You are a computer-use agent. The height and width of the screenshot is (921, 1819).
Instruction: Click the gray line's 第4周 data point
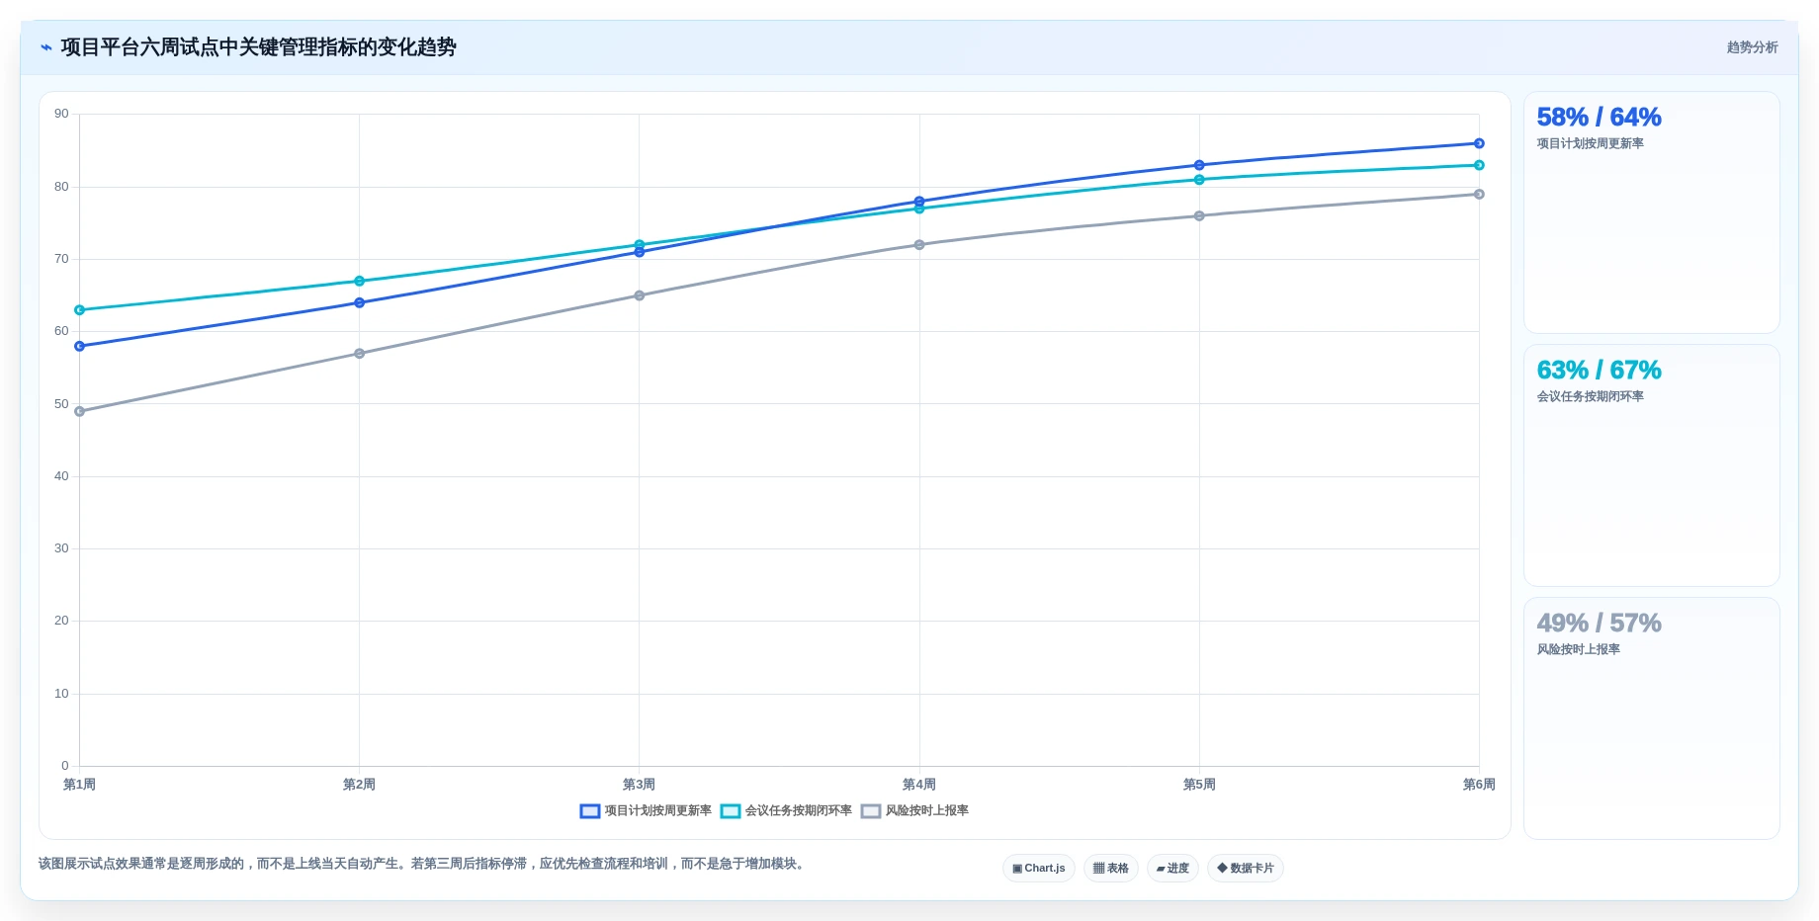(x=919, y=245)
